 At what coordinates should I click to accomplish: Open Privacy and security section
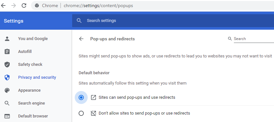(37, 77)
